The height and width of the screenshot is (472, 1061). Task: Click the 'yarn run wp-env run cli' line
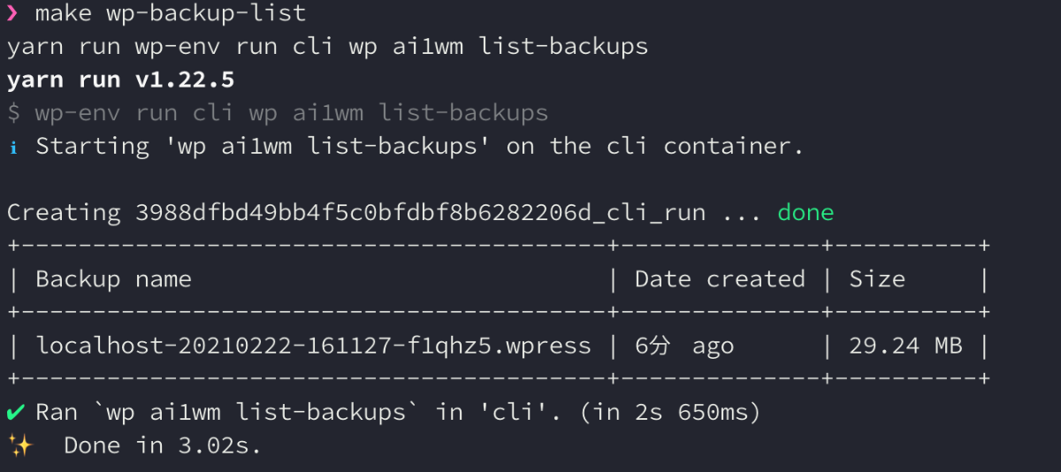pyautogui.click(x=327, y=47)
